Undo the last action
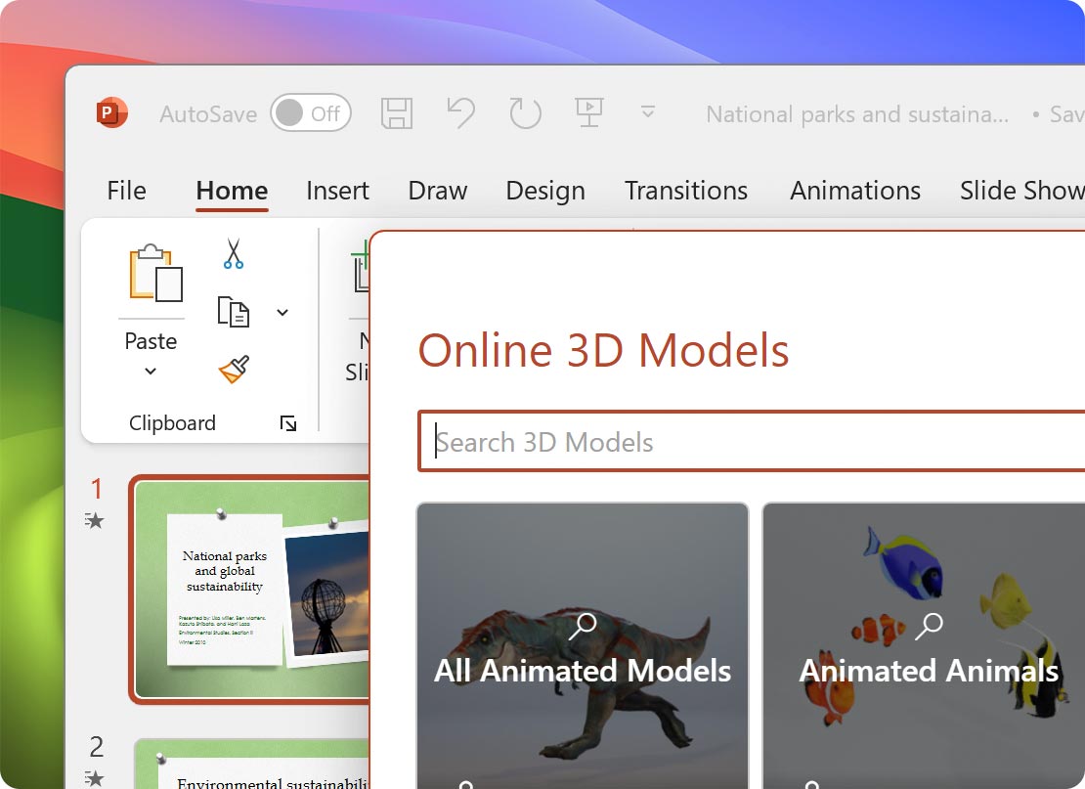The image size is (1085, 789). pos(460,113)
